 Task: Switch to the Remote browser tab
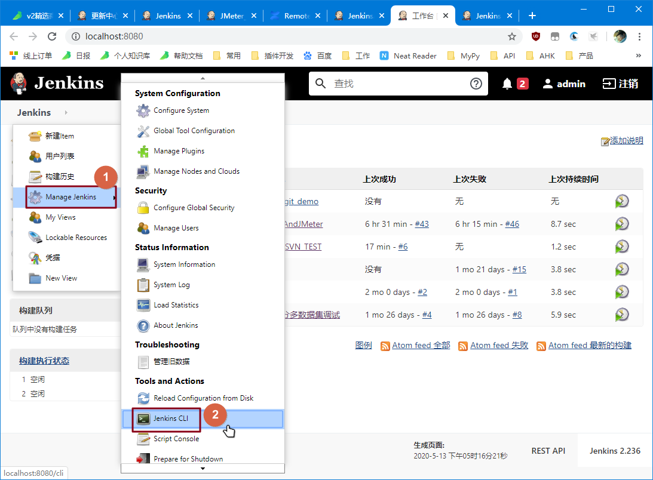[296, 16]
